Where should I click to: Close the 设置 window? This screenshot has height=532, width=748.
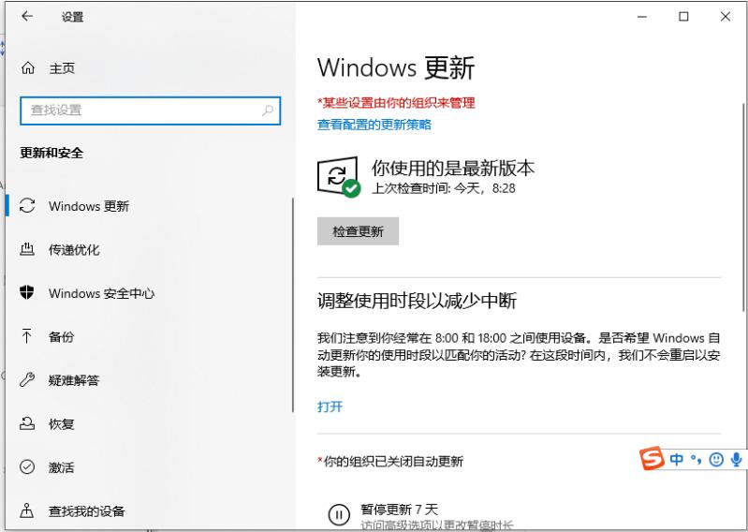(726, 17)
